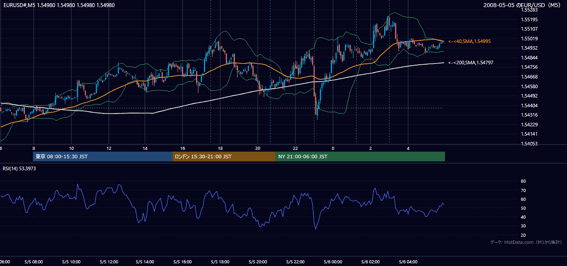Click price axis value 1.54404
The image size is (567, 266).
pos(530,106)
